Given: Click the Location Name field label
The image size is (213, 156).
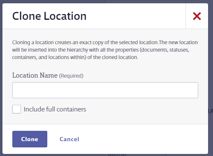Looking at the screenshot, I should [x=35, y=76].
